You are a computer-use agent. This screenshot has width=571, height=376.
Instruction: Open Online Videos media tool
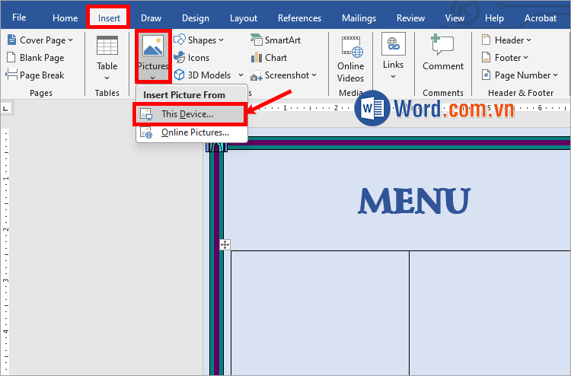point(350,57)
